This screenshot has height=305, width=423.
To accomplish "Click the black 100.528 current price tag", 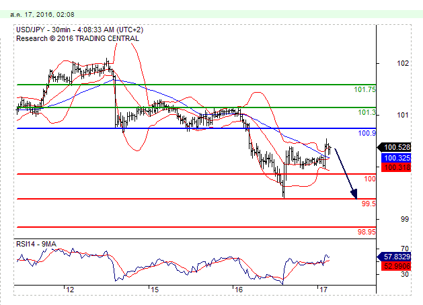I will [394, 147].
